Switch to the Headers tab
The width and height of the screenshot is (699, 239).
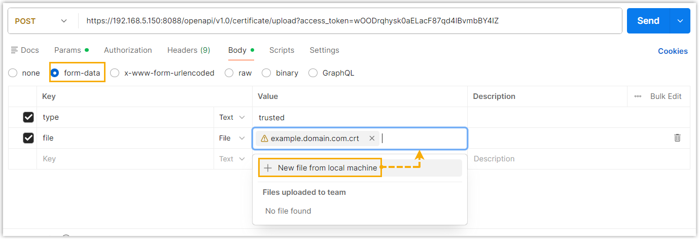click(188, 50)
